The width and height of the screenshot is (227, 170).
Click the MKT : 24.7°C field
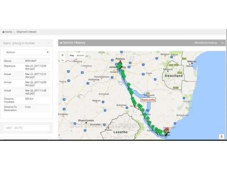26,128
